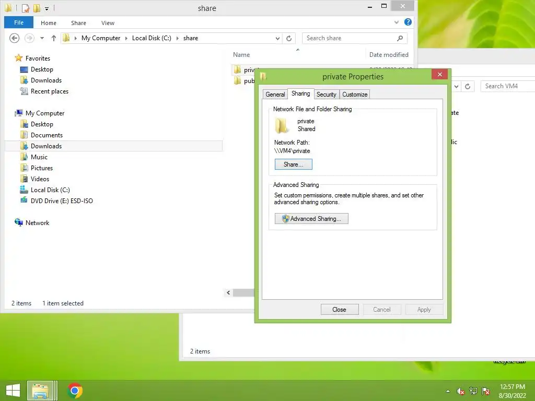This screenshot has width=535, height=401.
Task: Select the private folder icon in file list
Action: click(238, 70)
